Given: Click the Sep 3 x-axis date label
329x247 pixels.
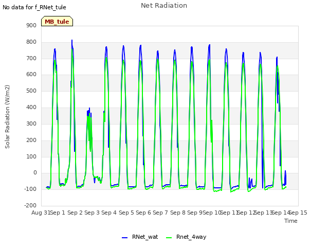Looking at the screenshot, I should coord(92,213).
